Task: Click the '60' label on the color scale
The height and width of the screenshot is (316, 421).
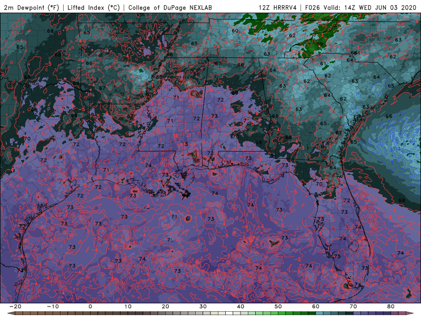Action: point(316,307)
